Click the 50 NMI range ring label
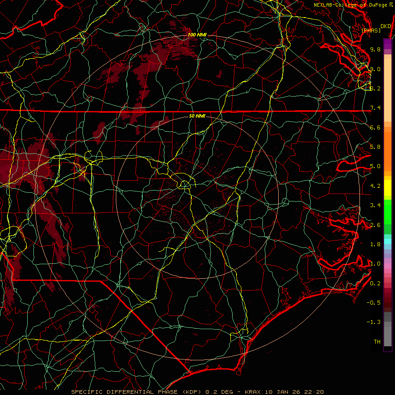 (197, 116)
